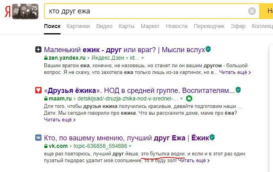The height and width of the screenshot is (172, 273).
Task: Click the lock icon next to zen.yandex.ru
Action: pos(46,58)
